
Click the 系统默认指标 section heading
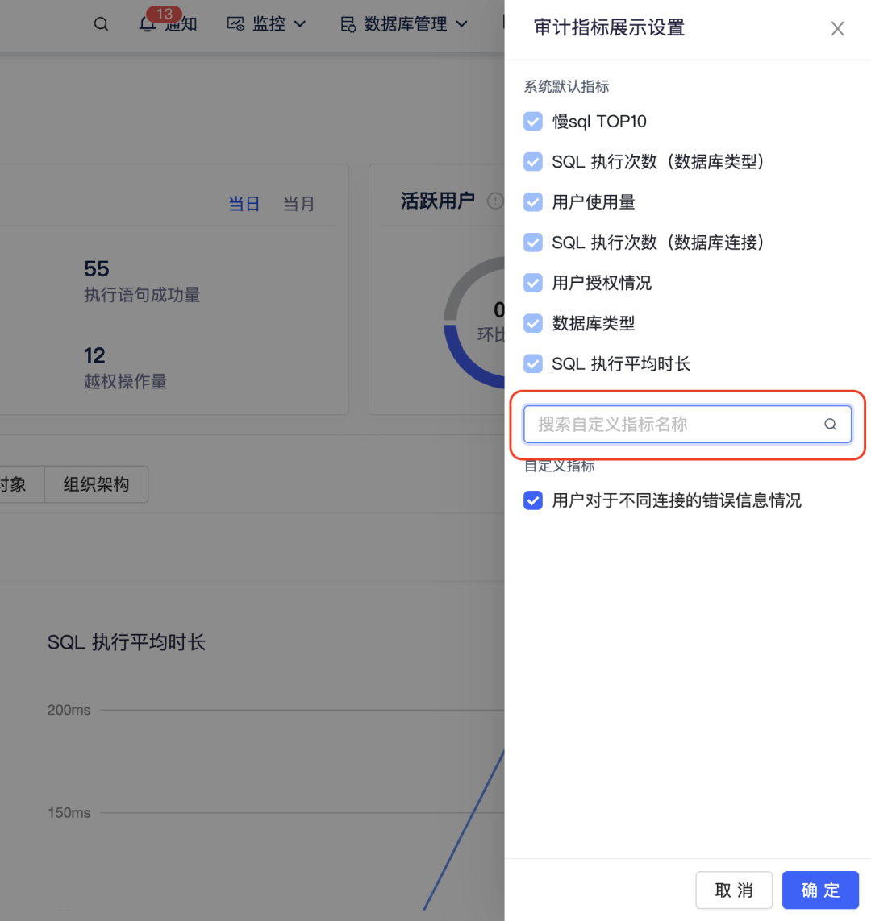tap(566, 86)
